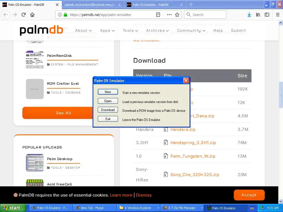Expand the Community menu

pos(191,30)
